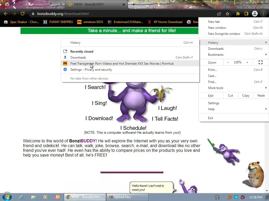Reopen Settings - Privacy and security tab
Image resolution: width=269 pixels, height=201 pixels.
click(x=130, y=70)
